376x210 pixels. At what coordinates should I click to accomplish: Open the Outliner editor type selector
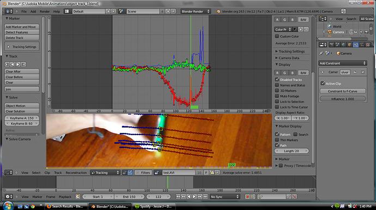pos(323,18)
